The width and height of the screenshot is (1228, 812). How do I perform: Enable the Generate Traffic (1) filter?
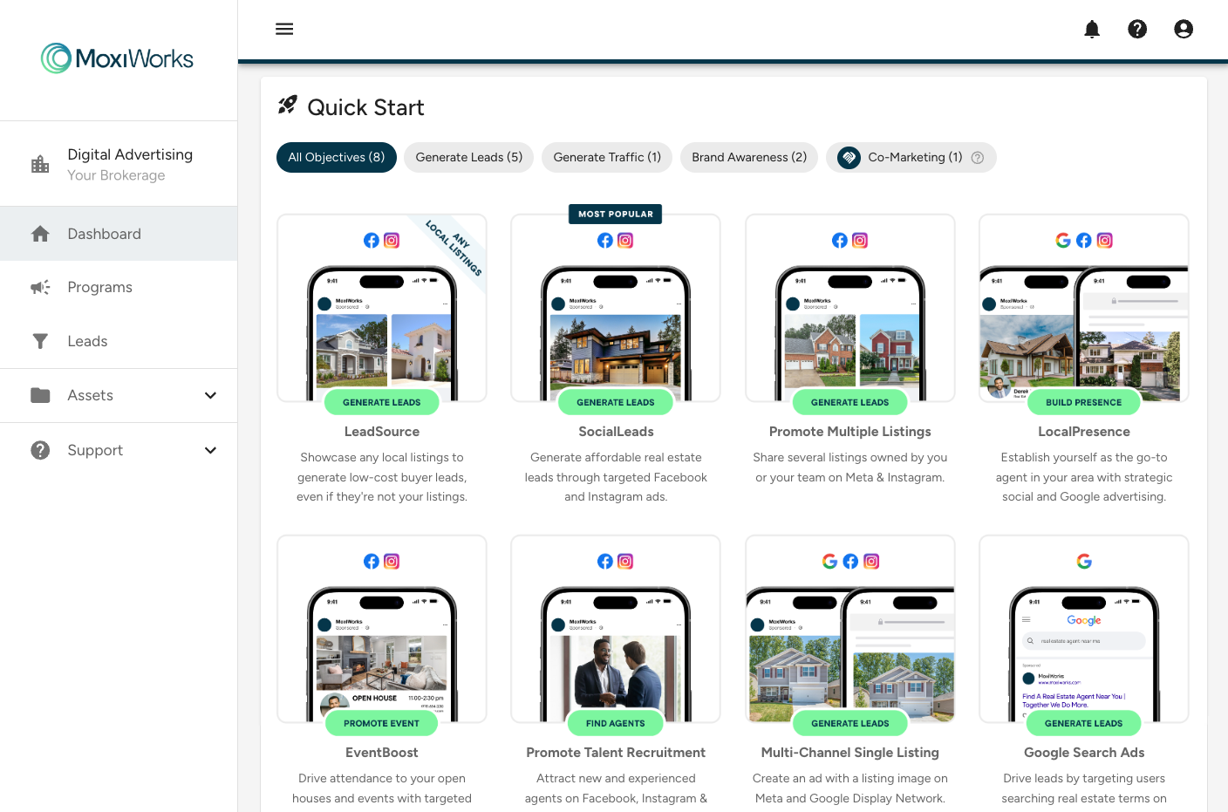(606, 157)
